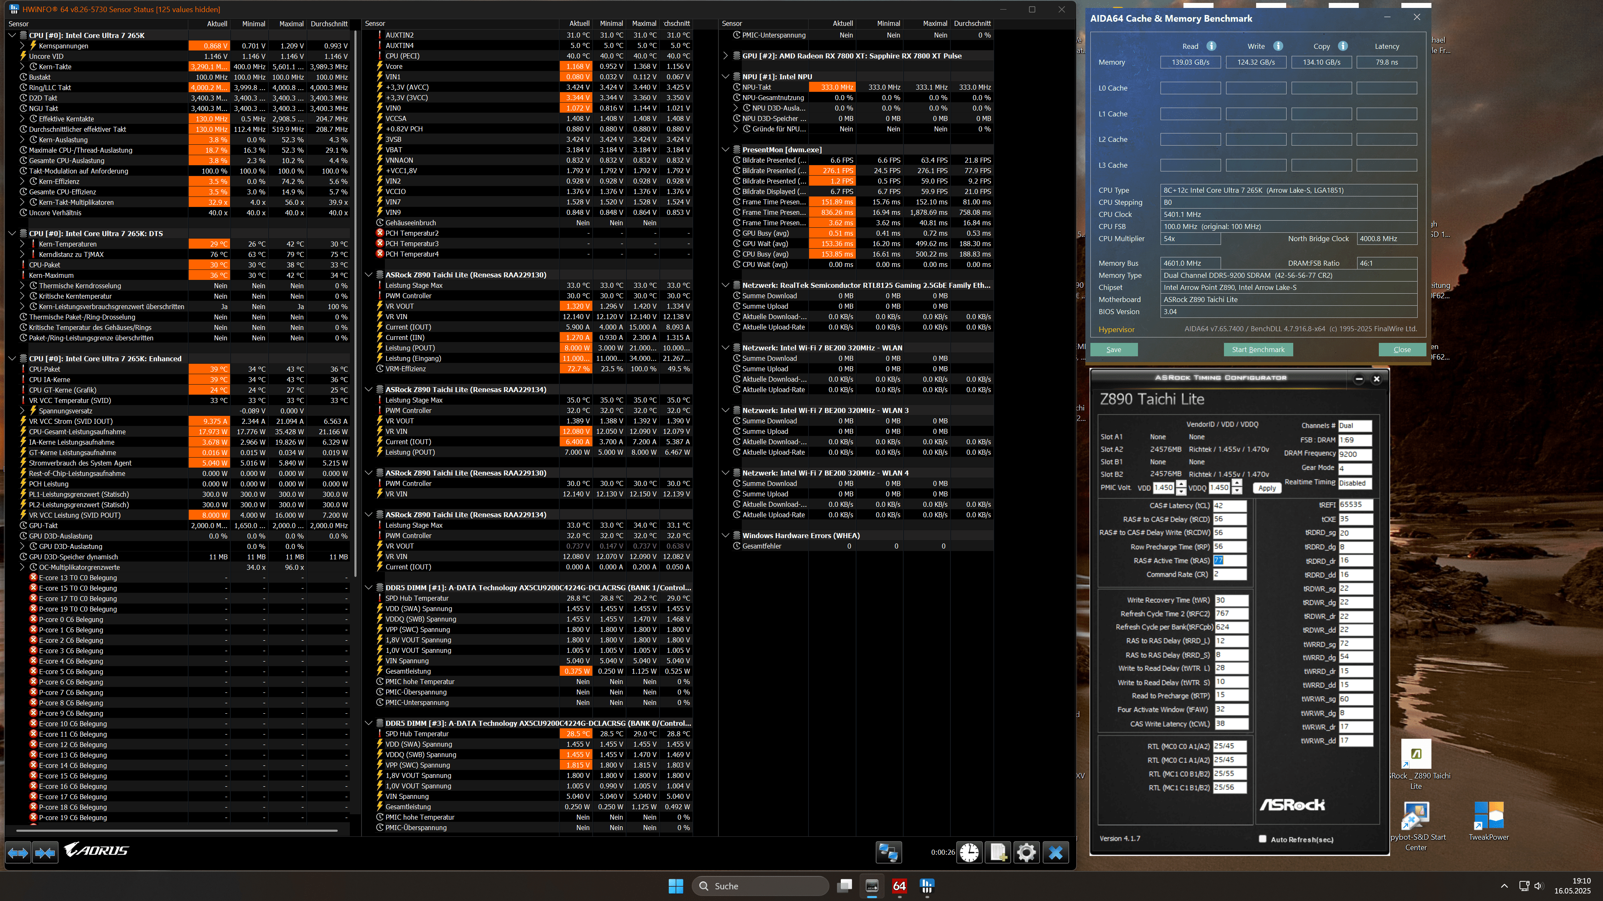Click the horizontal scrollbar under the first sensor column
1603x901 pixels.
pos(177,830)
